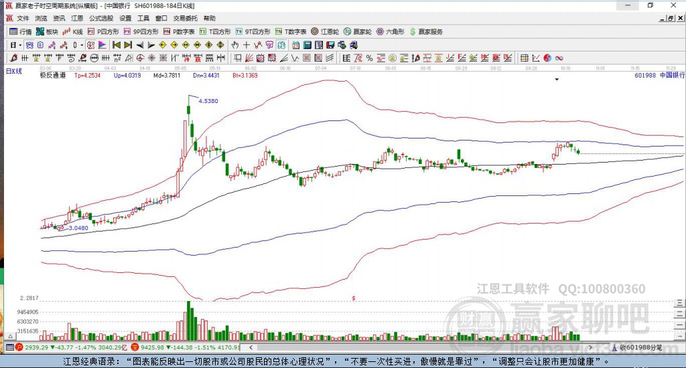Screen dimensions: 686x368
Task: Launch the 赢家轮 tool
Action: (x=358, y=31)
